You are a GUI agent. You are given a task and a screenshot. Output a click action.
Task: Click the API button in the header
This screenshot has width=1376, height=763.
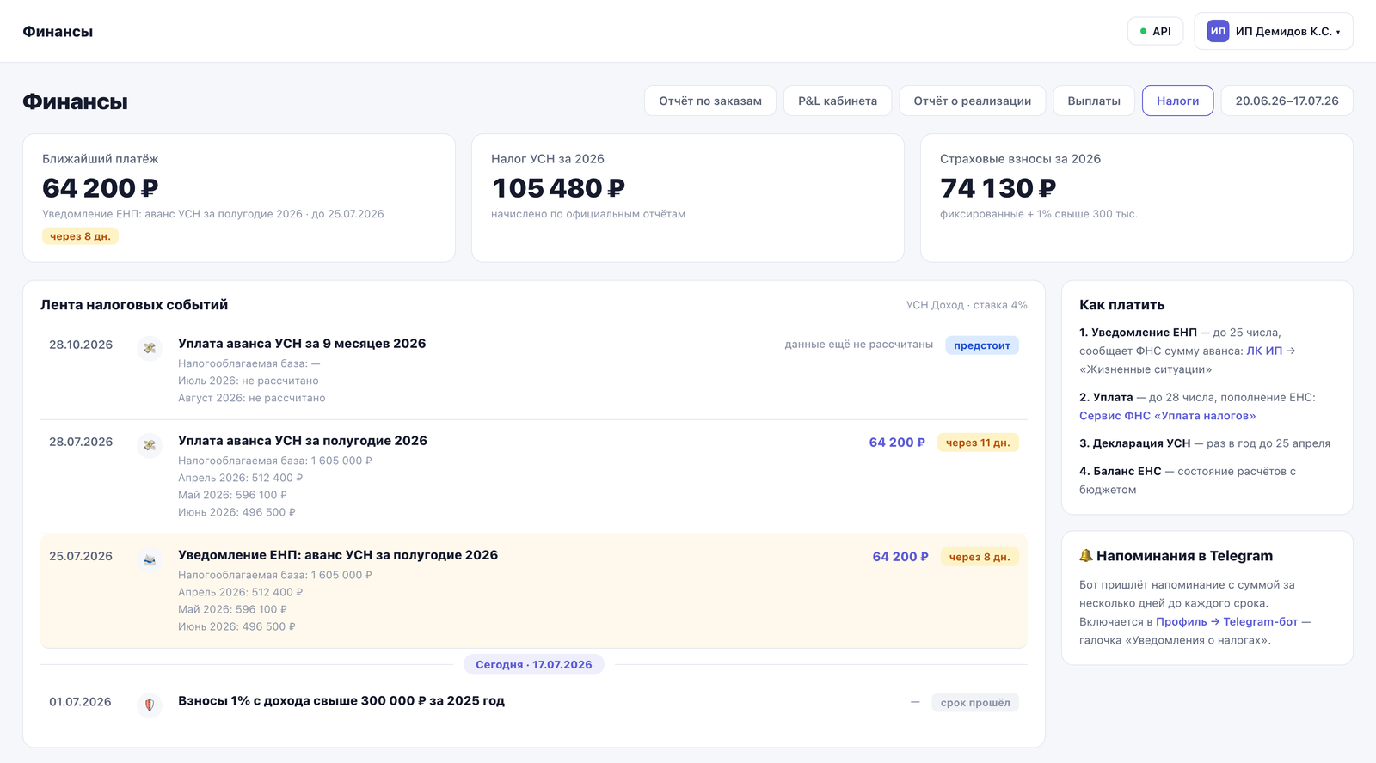pyautogui.click(x=1155, y=31)
